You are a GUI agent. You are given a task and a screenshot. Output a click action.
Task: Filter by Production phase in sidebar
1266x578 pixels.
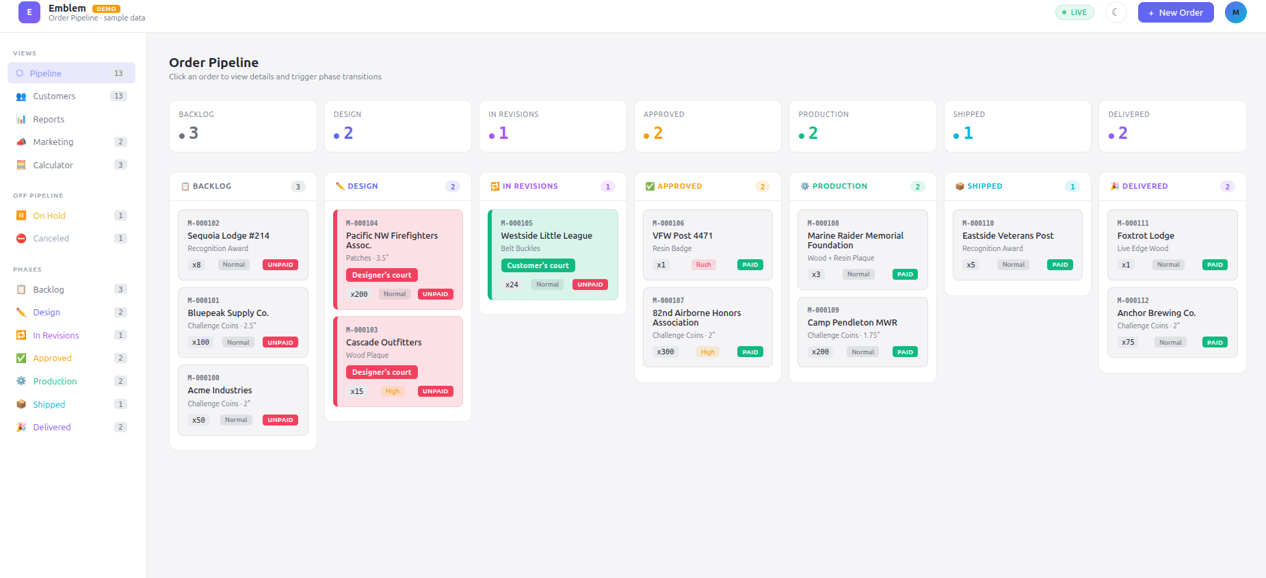pyautogui.click(x=71, y=381)
